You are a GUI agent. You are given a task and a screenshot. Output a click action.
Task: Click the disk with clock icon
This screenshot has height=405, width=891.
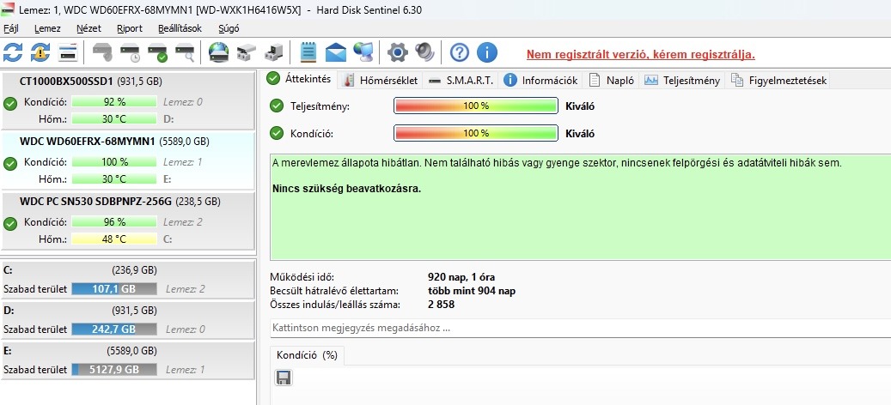click(x=130, y=52)
